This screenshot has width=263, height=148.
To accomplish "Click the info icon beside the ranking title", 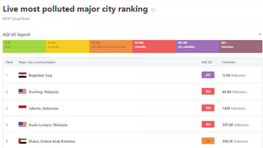I will pyautogui.click(x=153, y=10).
